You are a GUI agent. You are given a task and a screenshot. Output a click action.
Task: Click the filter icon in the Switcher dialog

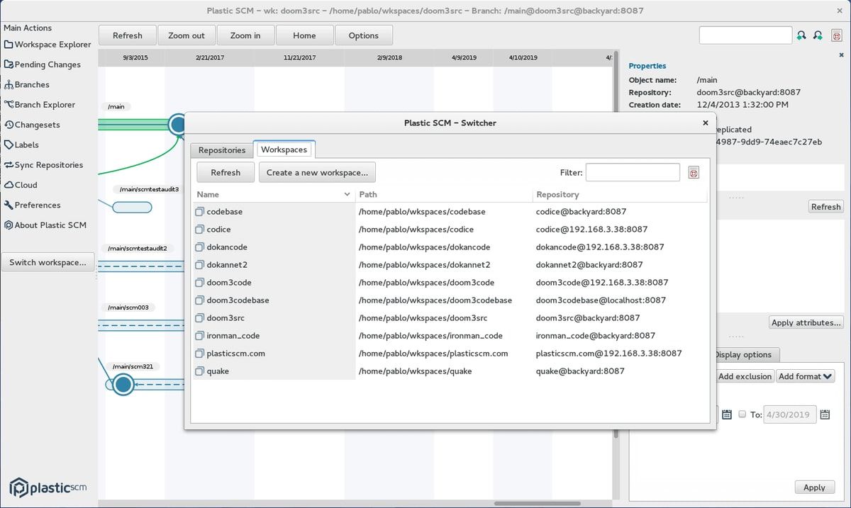pyautogui.click(x=694, y=171)
